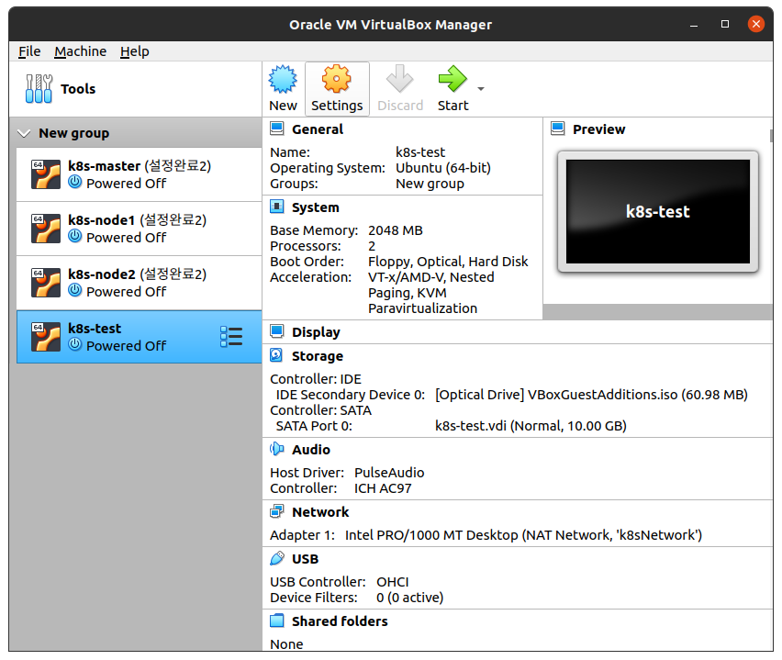Click the Tools label
This screenshot has width=782, height=660.
point(78,89)
